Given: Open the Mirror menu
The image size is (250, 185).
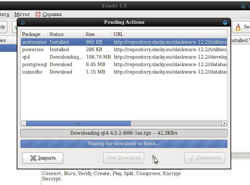Looking at the screenshot, I should 22,14.
